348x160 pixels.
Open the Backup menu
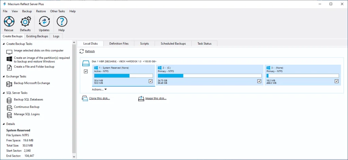pos(27,11)
